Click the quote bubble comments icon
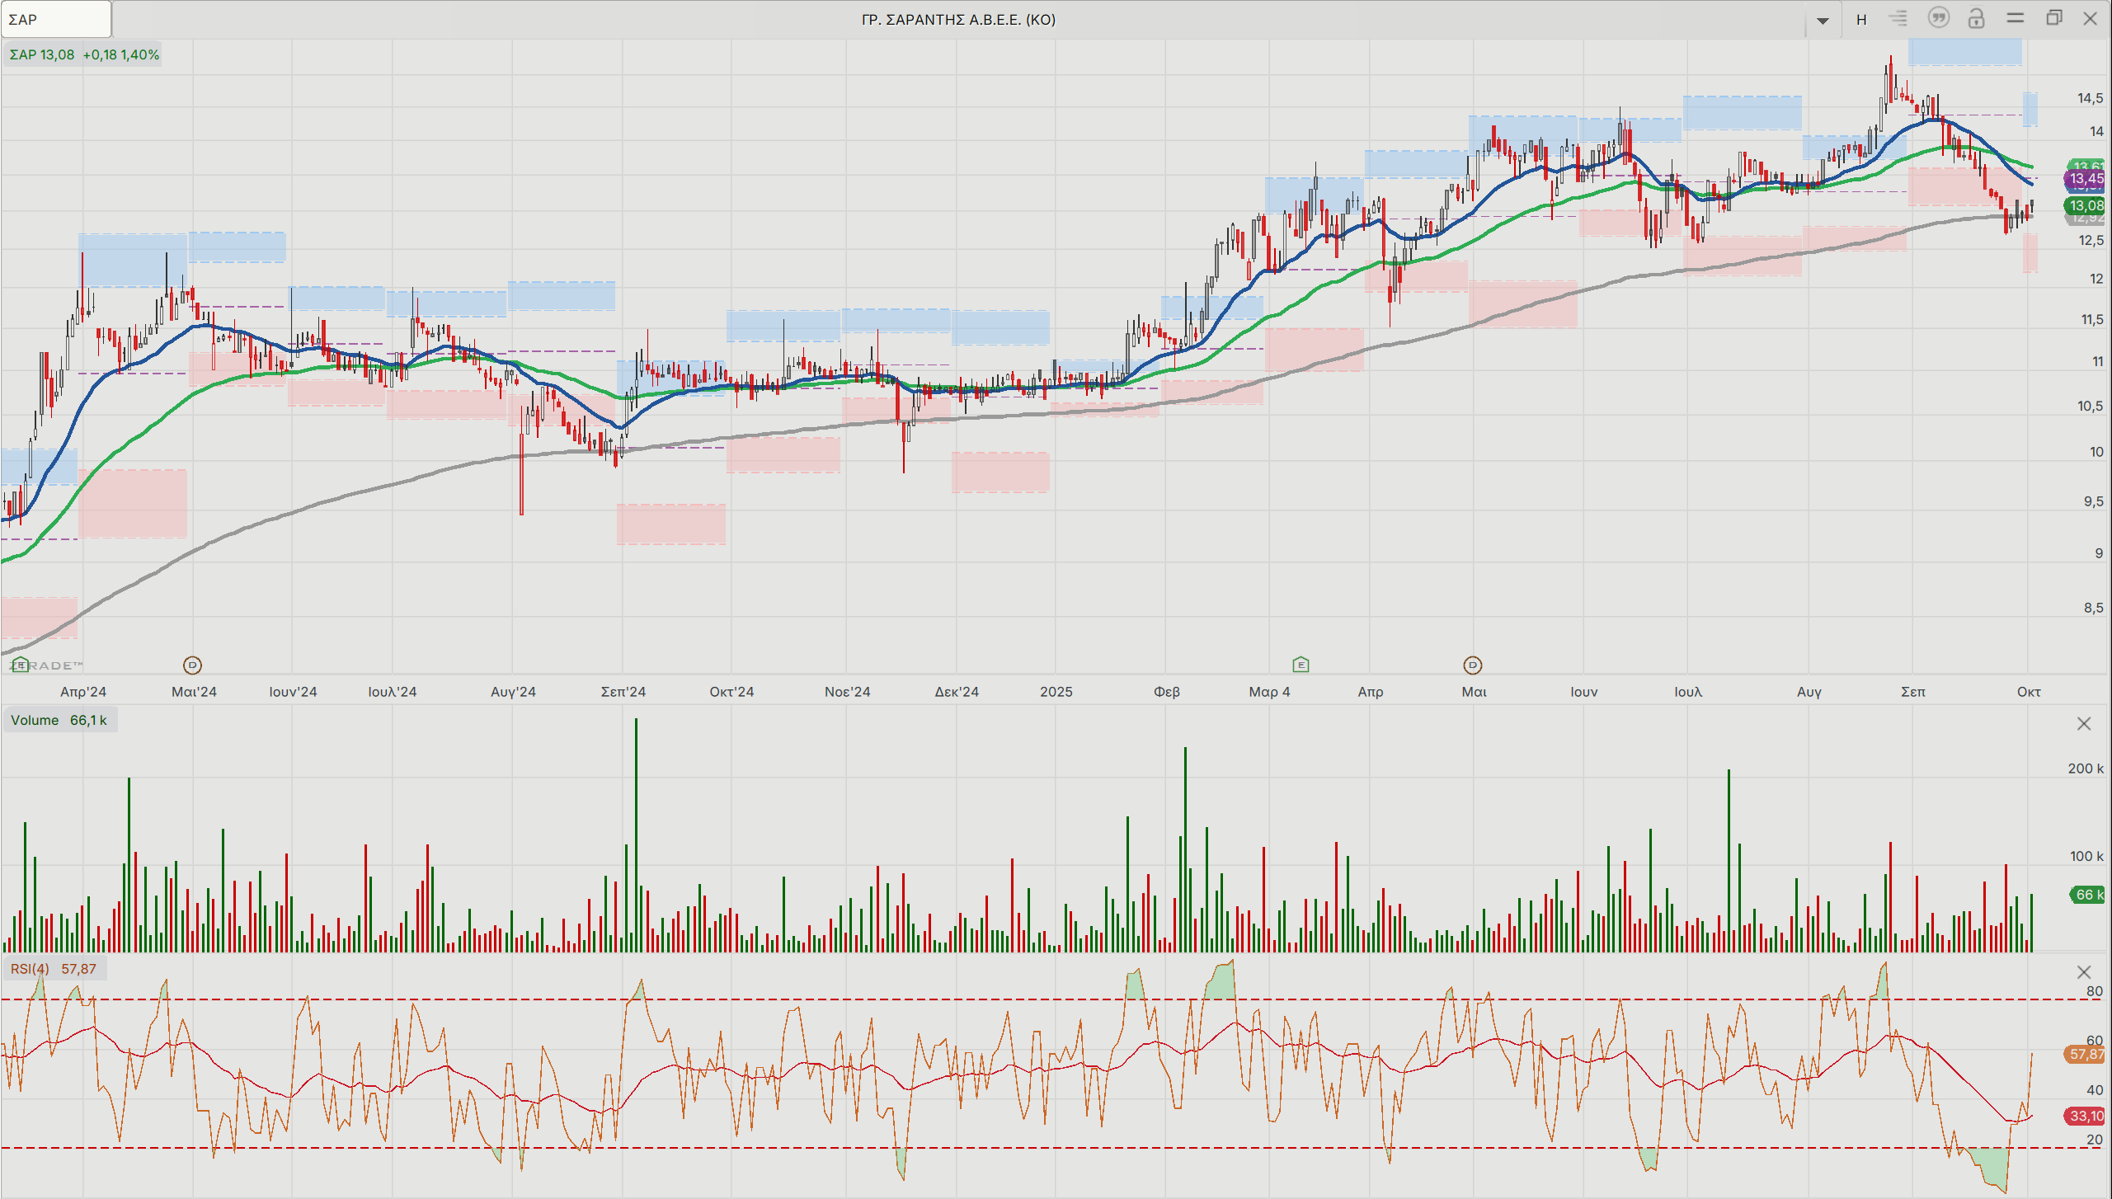2112x1199 pixels. 1938,18
